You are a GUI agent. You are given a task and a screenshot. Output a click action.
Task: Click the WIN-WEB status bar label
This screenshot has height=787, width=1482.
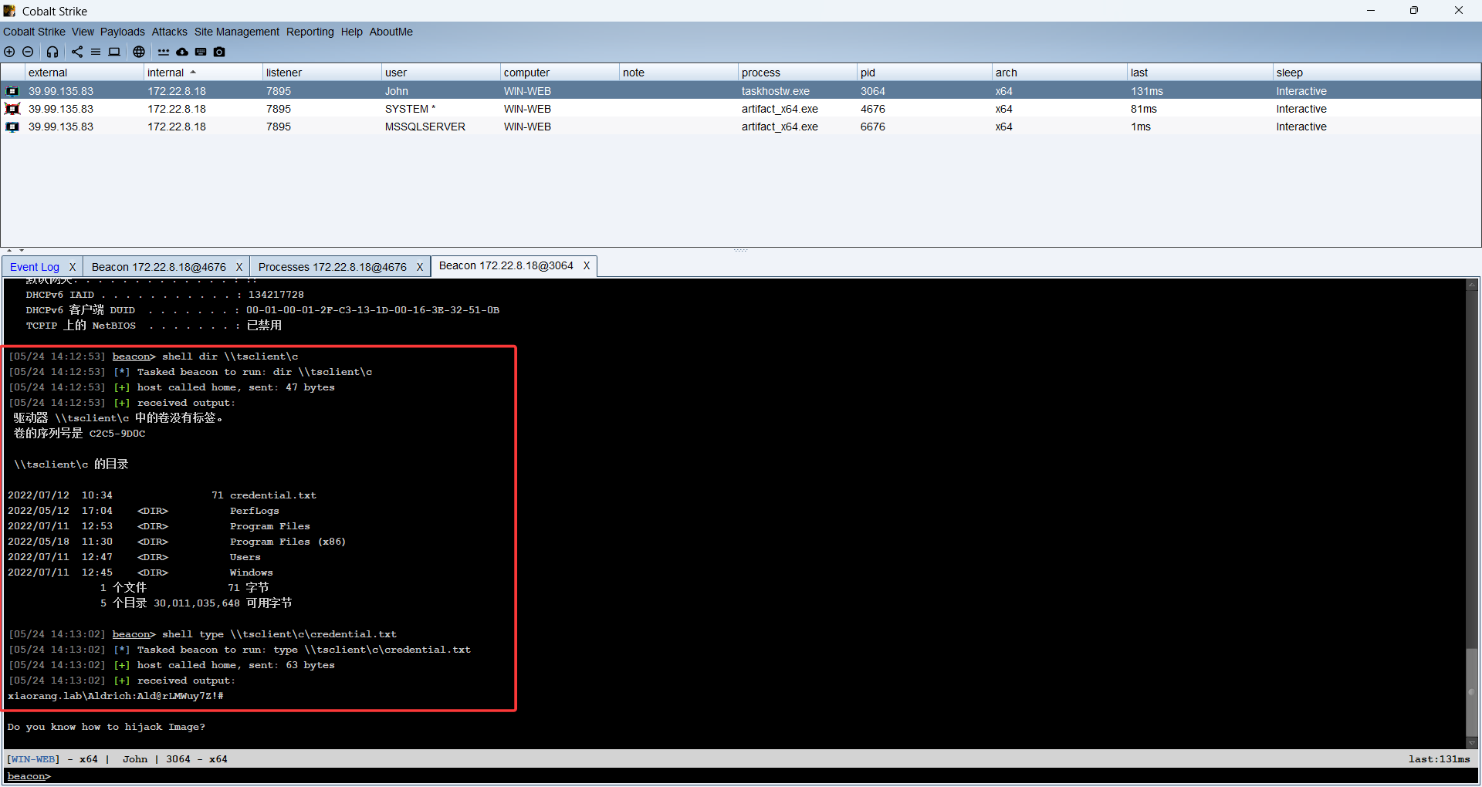pos(32,759)
